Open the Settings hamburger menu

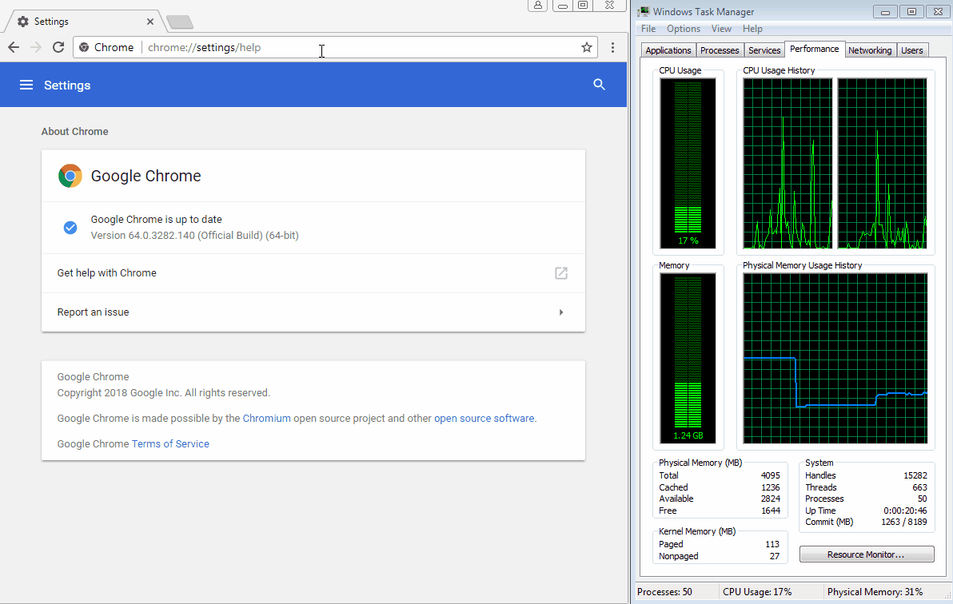26,85
